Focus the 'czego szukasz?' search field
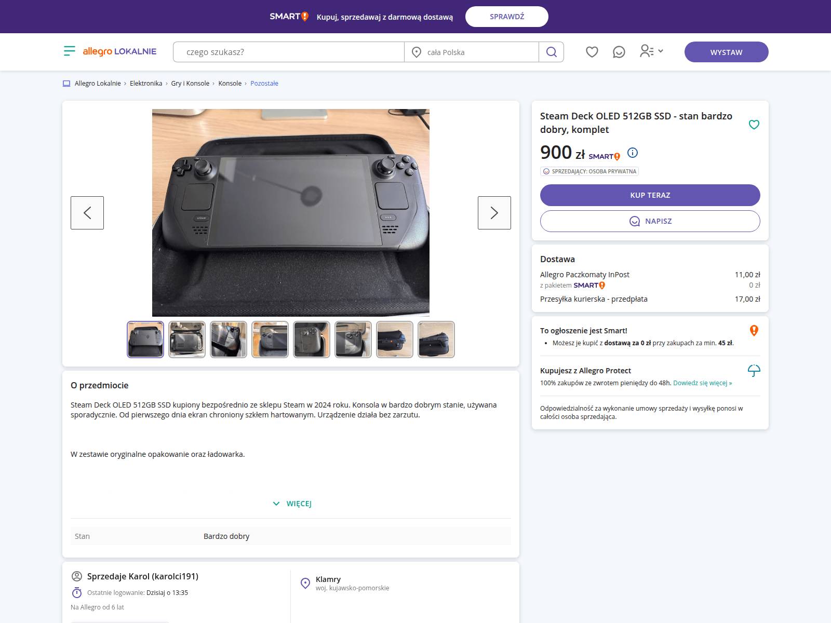The height and width of the screenshot is (623, 831). pos(289,52)
